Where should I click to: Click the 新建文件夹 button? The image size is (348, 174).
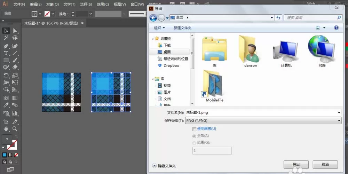(x=182, y=28)
